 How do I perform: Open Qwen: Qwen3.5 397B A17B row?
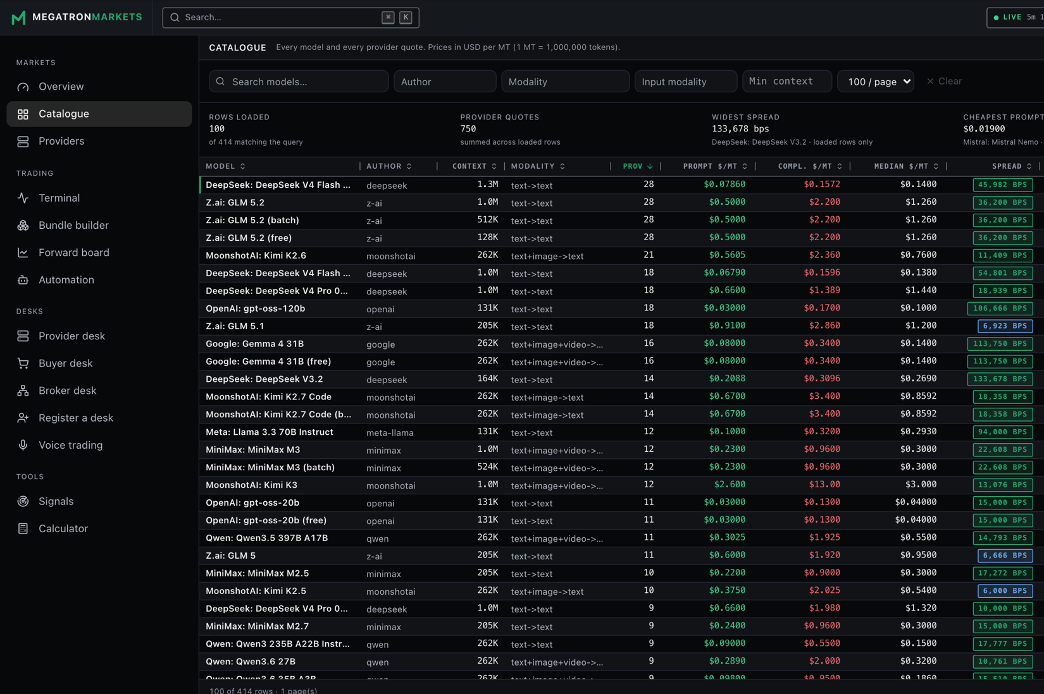click(621, 539)
